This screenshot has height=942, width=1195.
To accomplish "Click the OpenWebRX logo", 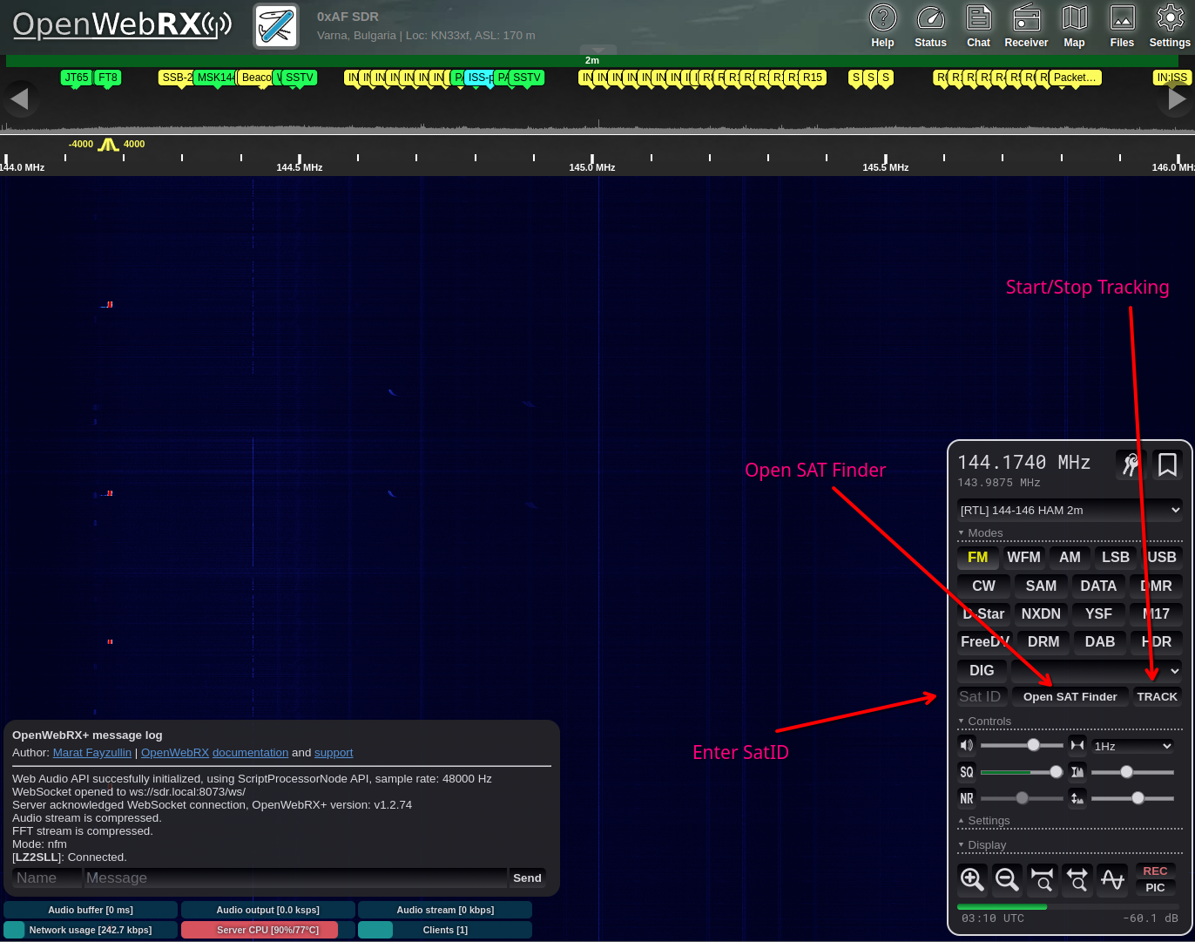I will (x=122, y=25).
